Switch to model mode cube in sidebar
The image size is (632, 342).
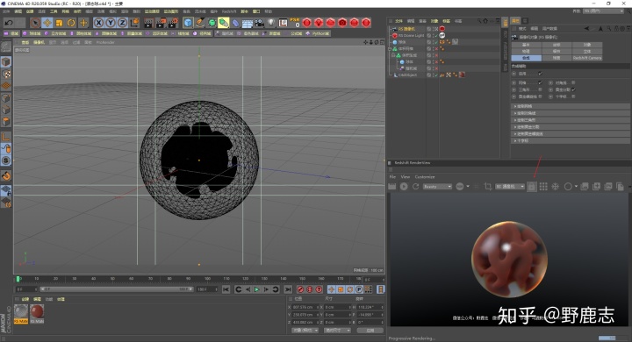point(6,61)
